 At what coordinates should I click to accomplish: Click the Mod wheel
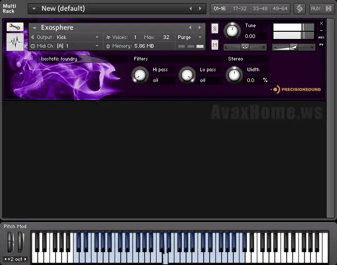click(20, 242)
